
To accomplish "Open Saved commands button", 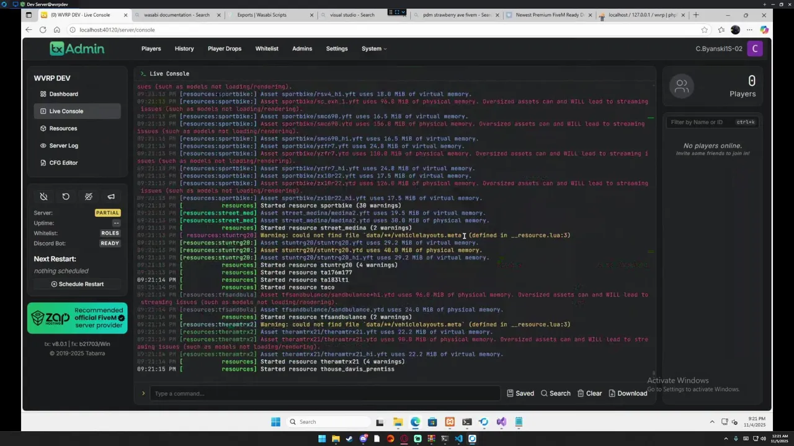I will point(520,393).
